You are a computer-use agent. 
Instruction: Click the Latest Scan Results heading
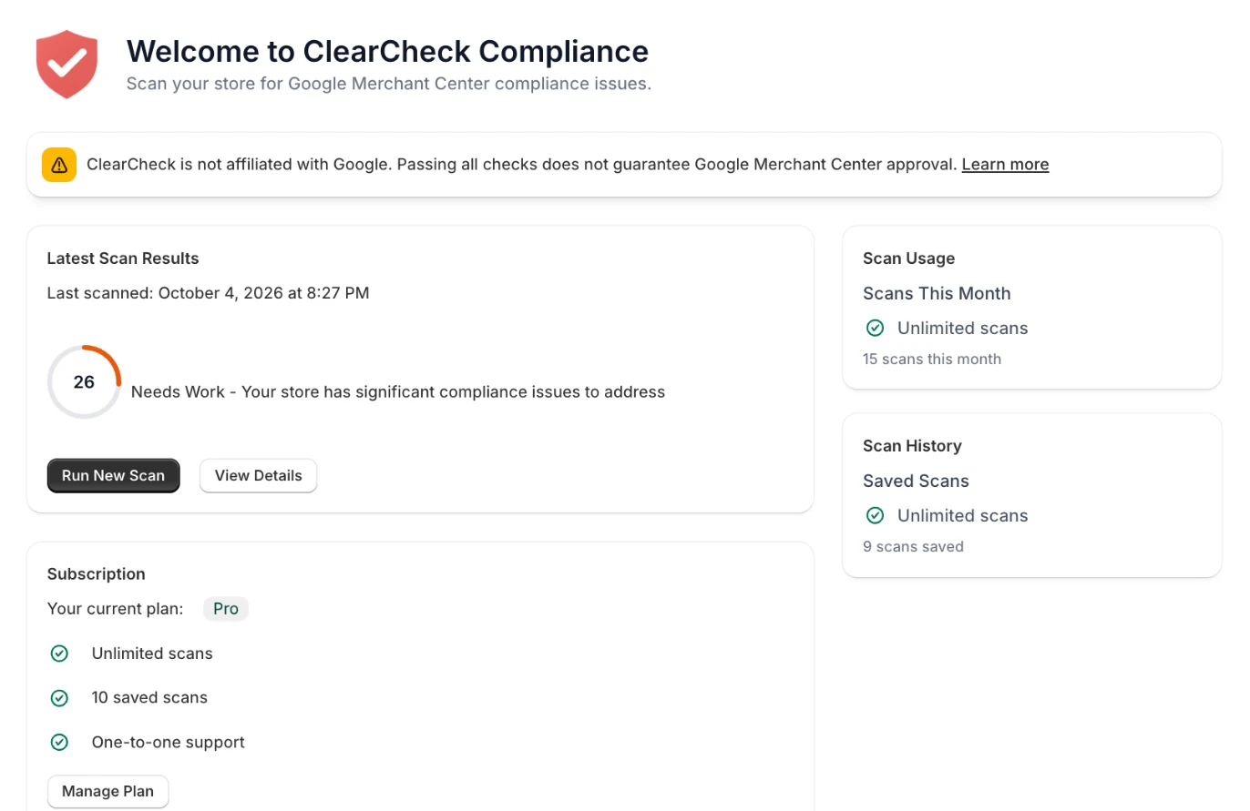(x=123, y=259)
